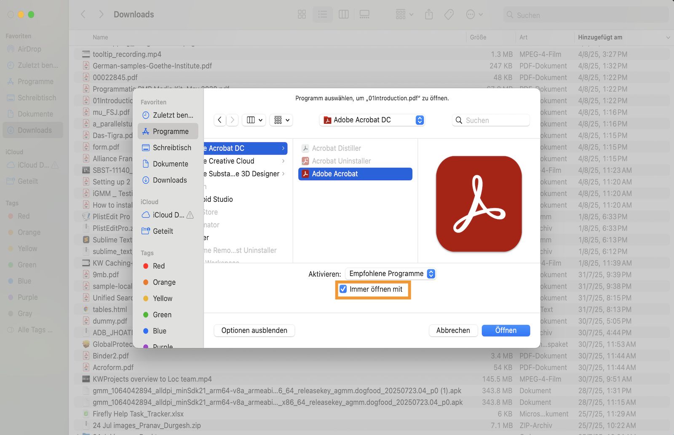674x435 pixels.
Task: Click the Öffnen button
Action: click(x=505, y=331)
